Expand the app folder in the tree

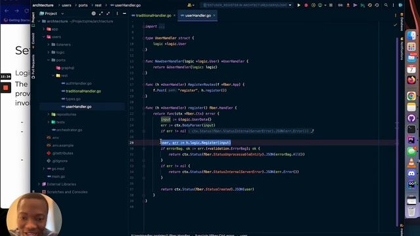click(x=44, y=29)
